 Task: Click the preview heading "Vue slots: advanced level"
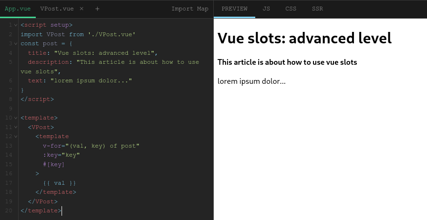304,38
